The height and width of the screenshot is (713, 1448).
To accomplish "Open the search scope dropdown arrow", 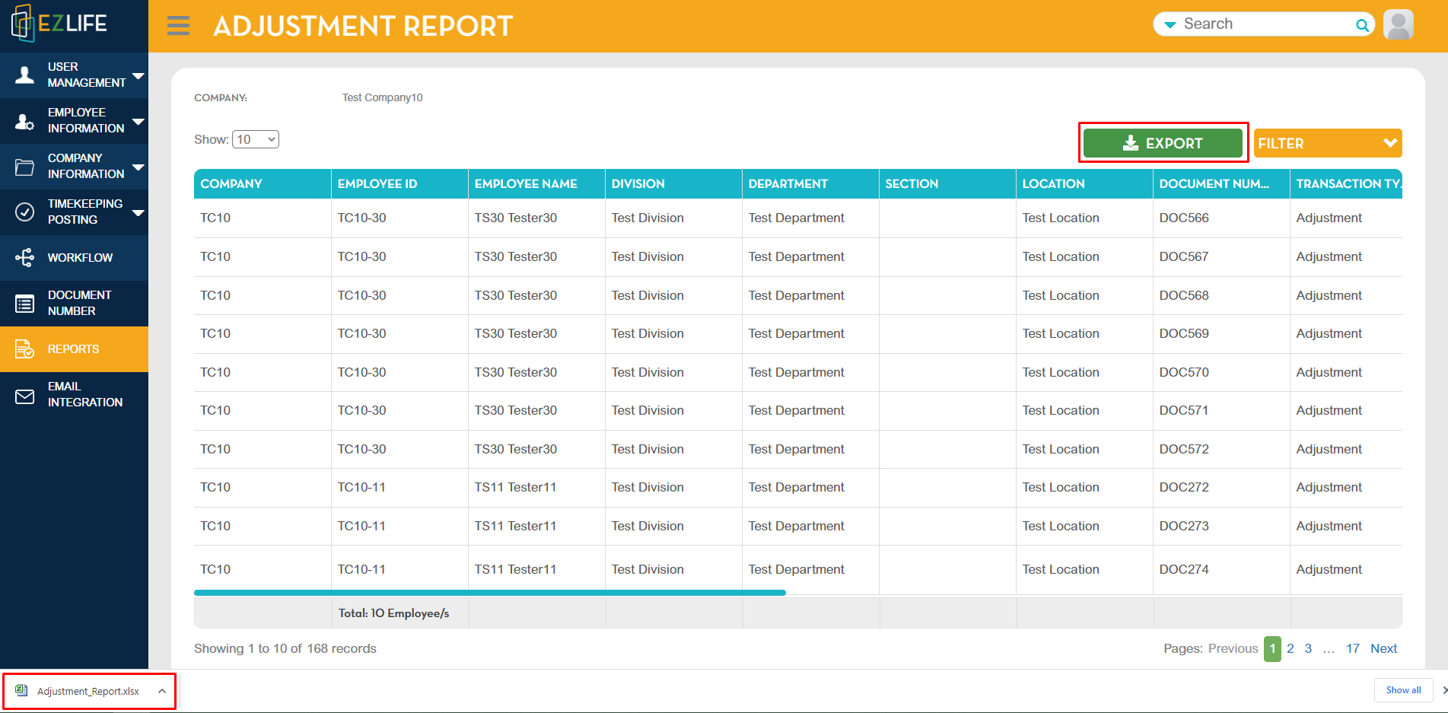I will coord(1170,25).
